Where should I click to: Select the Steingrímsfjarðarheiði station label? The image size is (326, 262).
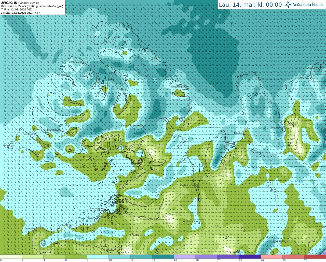coord(132,126)
